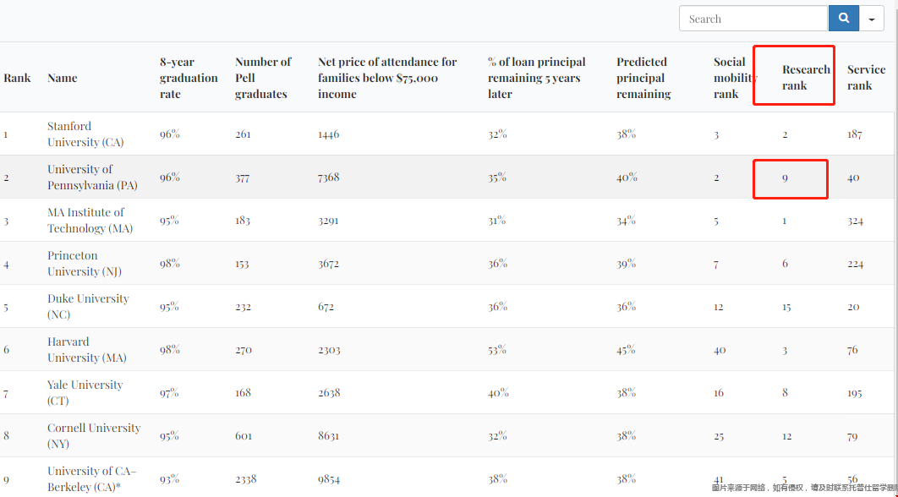Open Cornell University (NY) link

click(94, 435)
